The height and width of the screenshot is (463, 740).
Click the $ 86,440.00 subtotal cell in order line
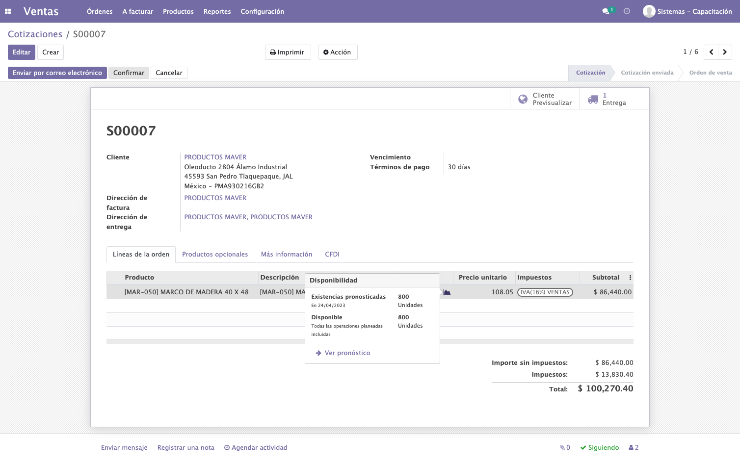click(612, 292)
